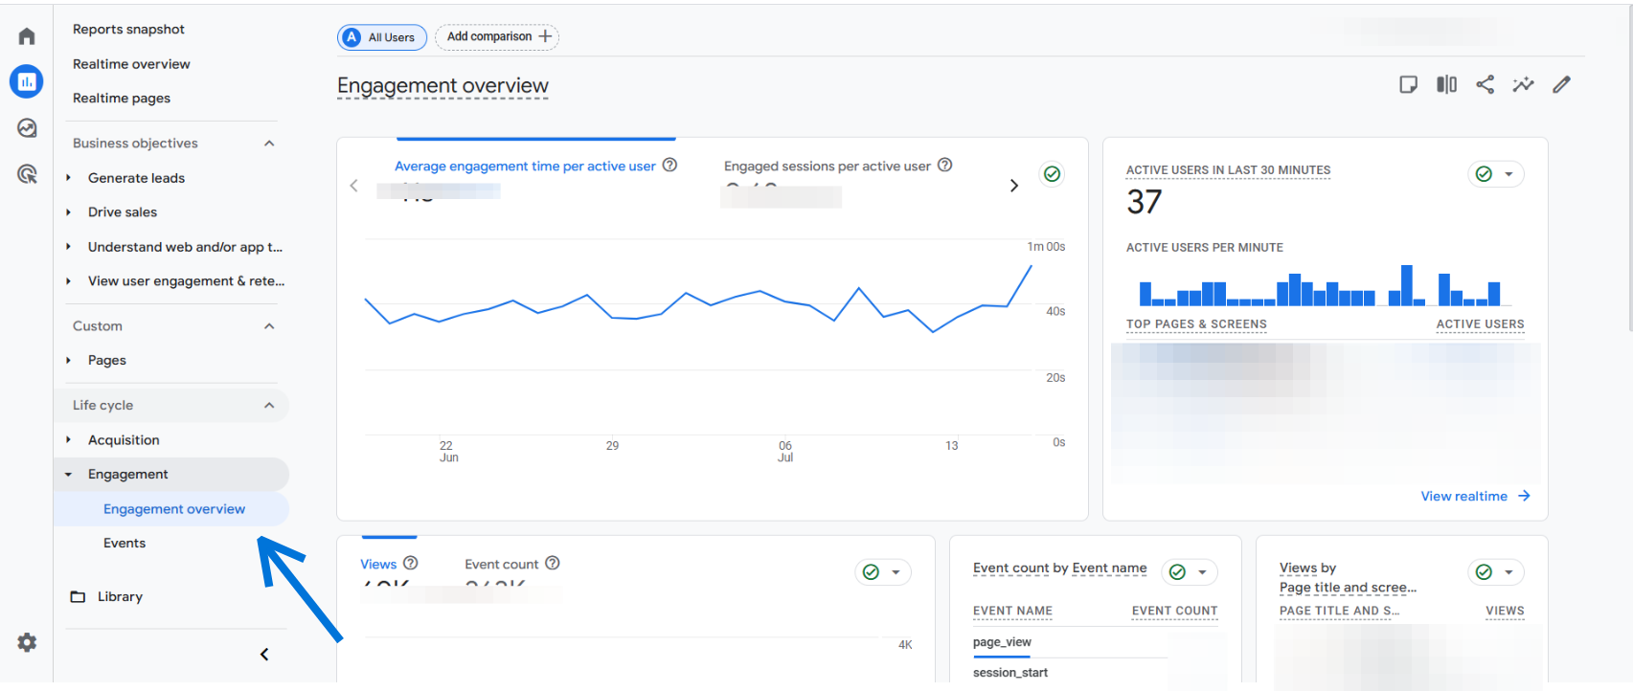The width and height of the screenshot is (1633, 691).
Task: Click the Engagement overview page title
Action: click(442, 86)
